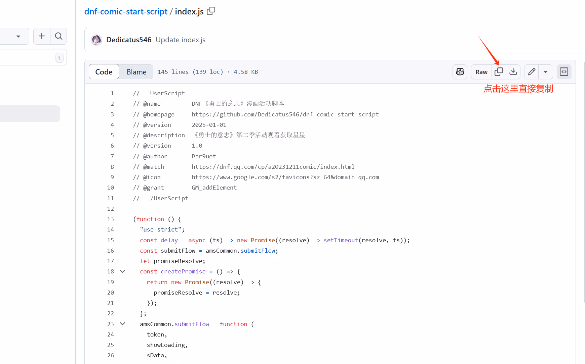
Task: Open the Update index.js commit message
Action: [x=181, y=40]
